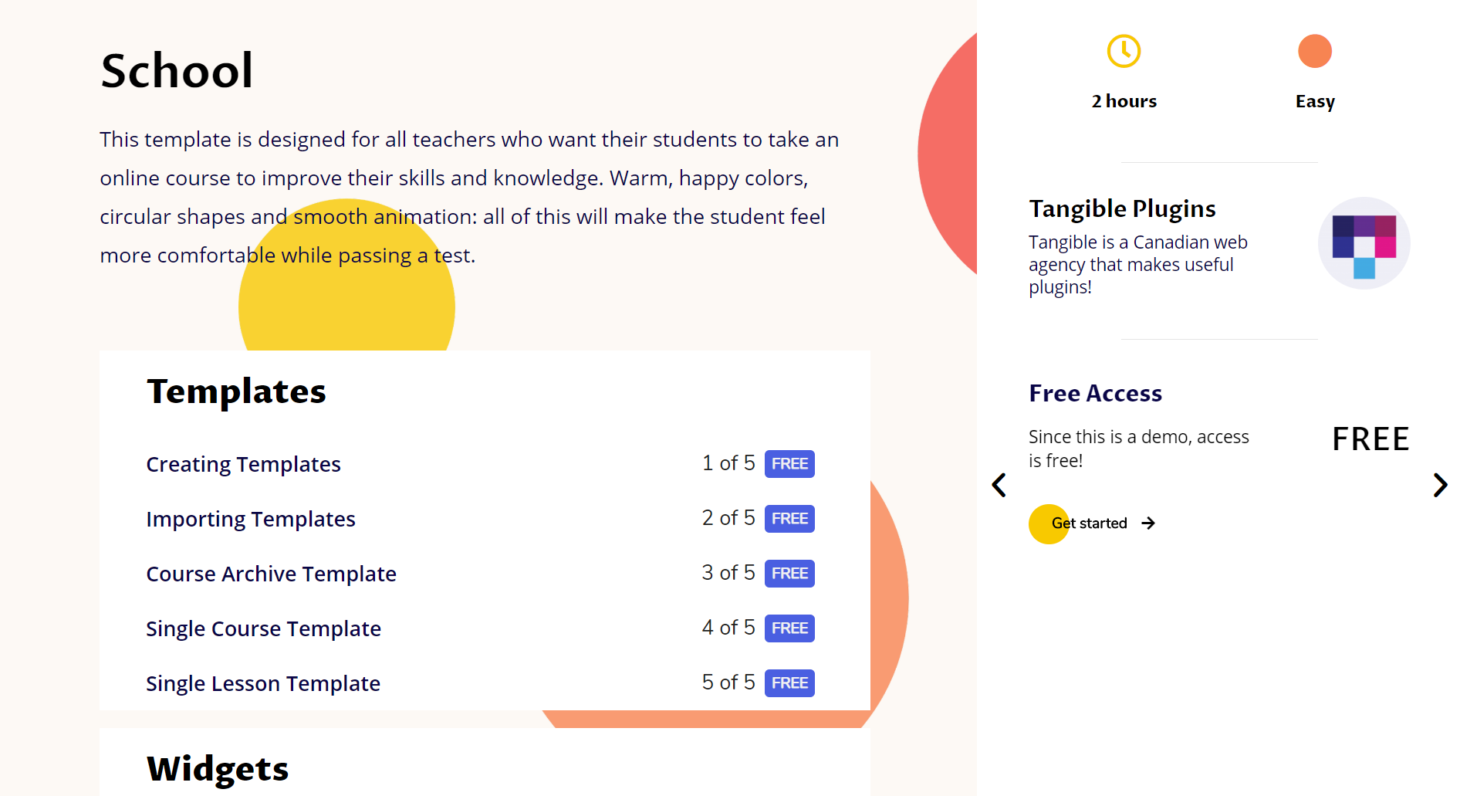Go to previous slide with left chevron
This screenshot has width=1460, height=796.
click(999, 485)
